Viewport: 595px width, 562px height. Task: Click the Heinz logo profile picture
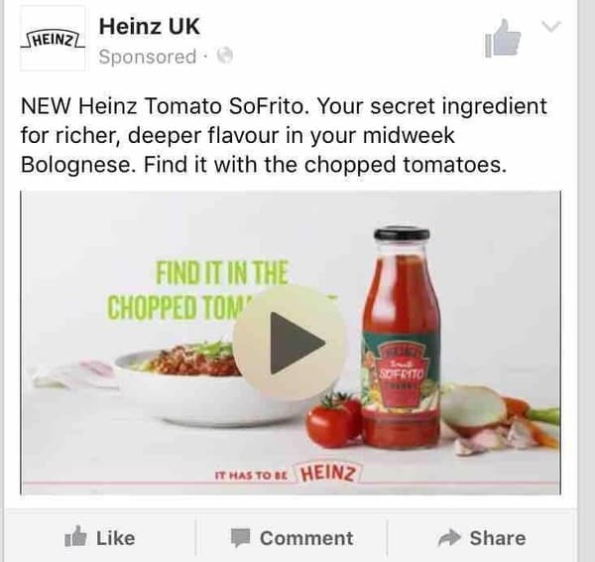[53, 39]
